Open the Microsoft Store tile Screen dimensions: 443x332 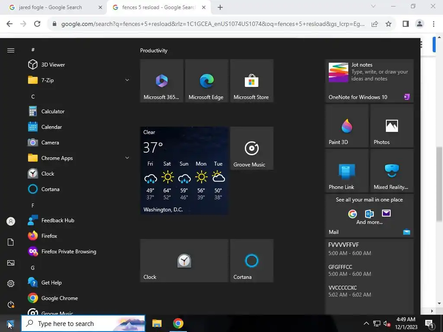(x=252, y=81)
